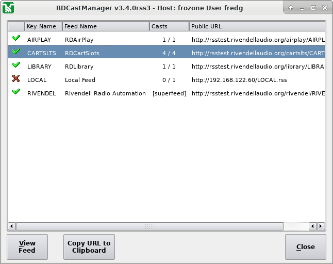Click the 1 / 1 casts value for LIBRARY
This screenshot has height=264, width=333.
tap(169, 67)
